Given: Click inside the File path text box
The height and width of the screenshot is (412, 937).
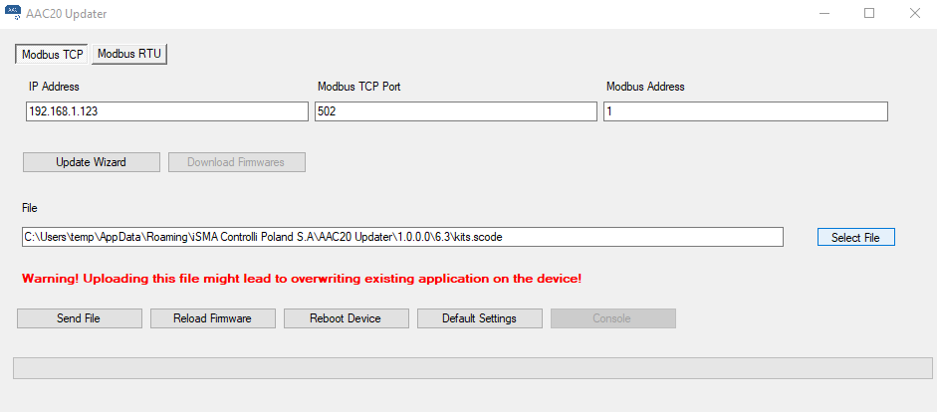Looking at the screenshot, I should pos(402,237).
